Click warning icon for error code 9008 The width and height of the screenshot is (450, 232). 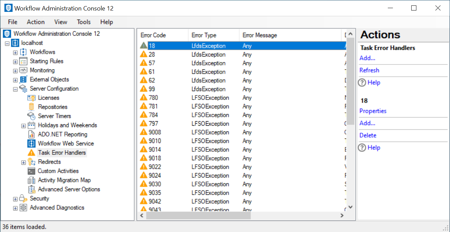point(144,132)
